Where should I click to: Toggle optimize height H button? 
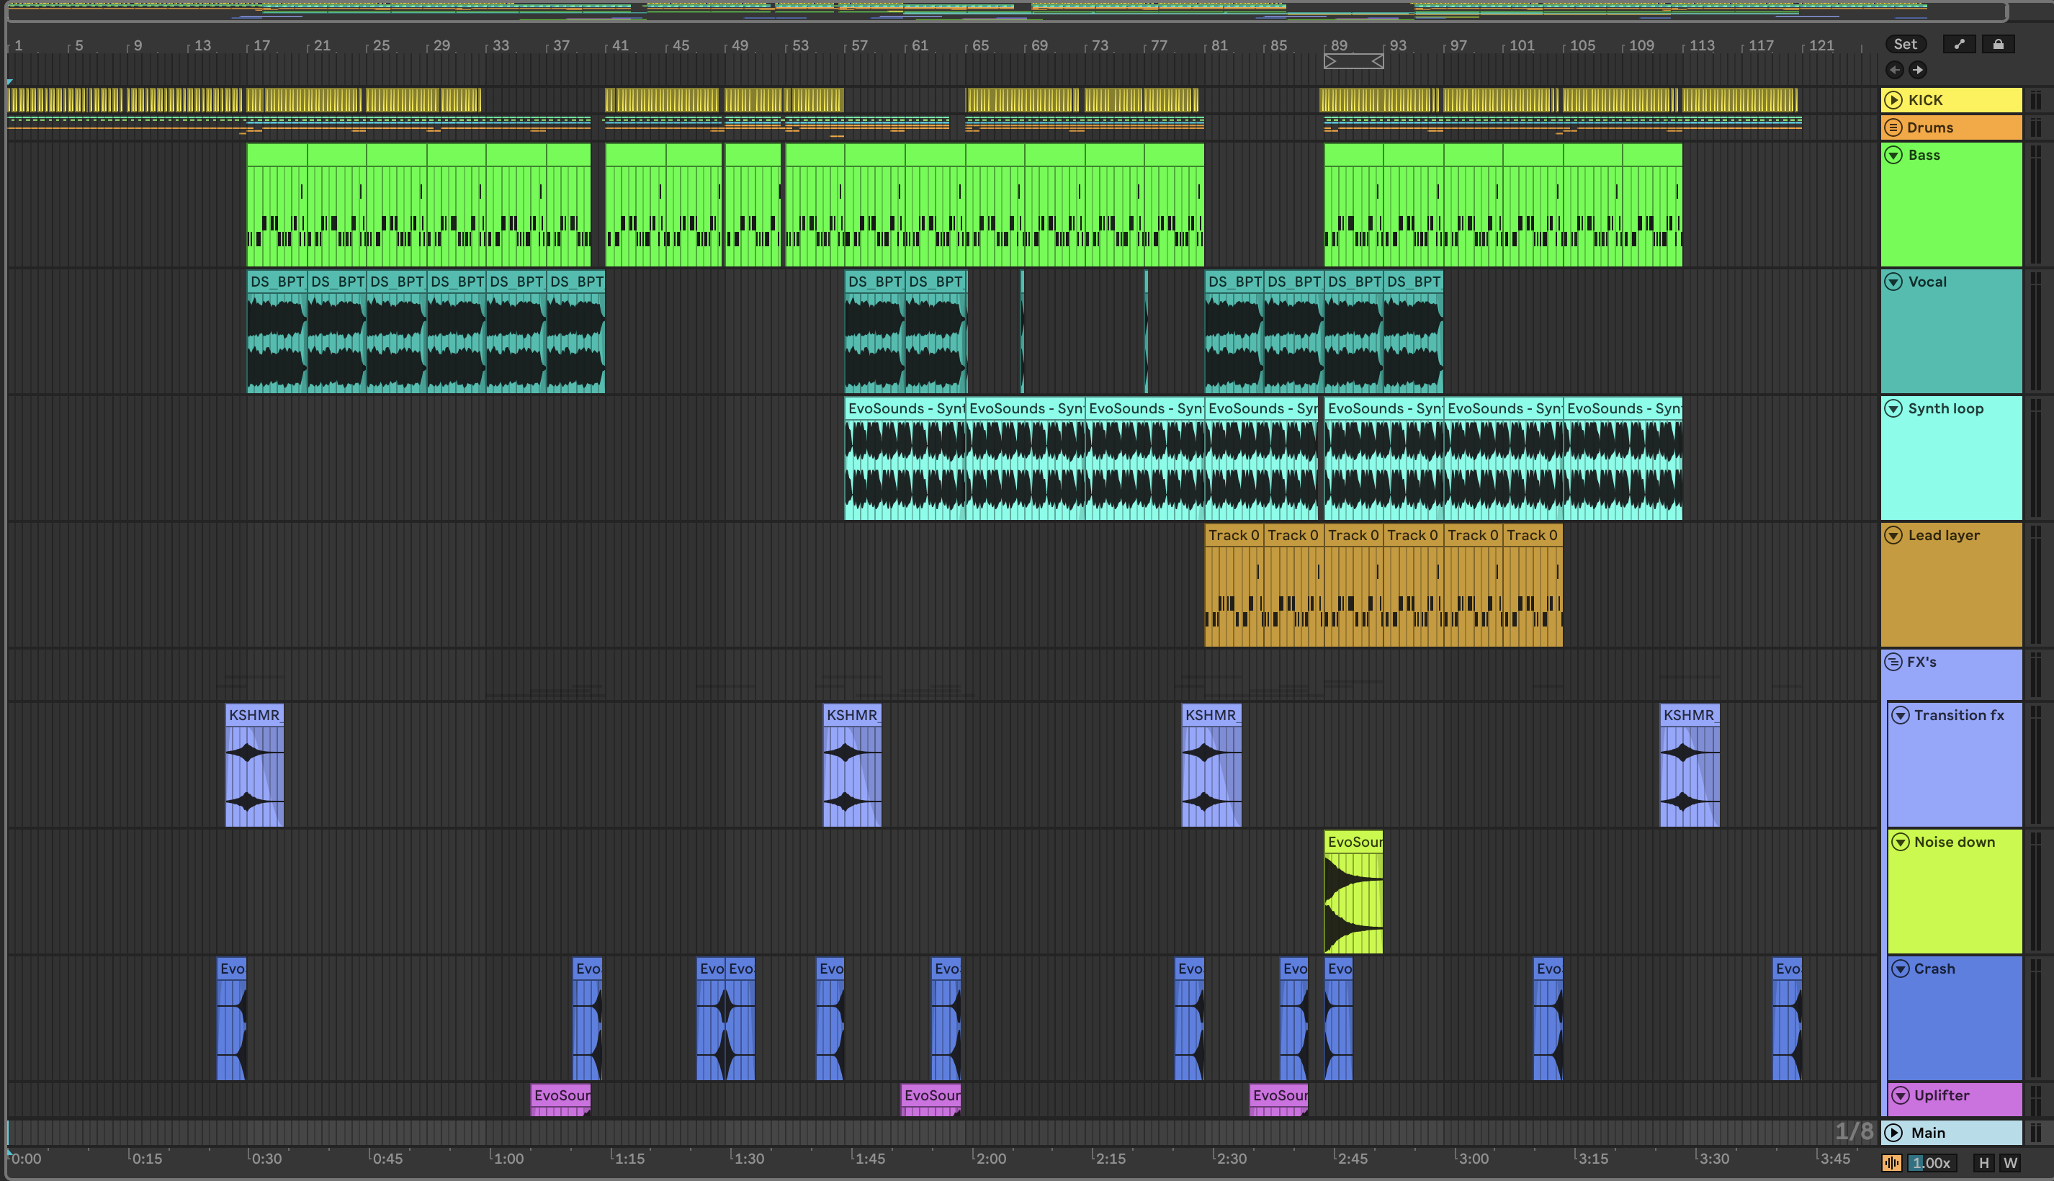[x=1983, y=1162]
